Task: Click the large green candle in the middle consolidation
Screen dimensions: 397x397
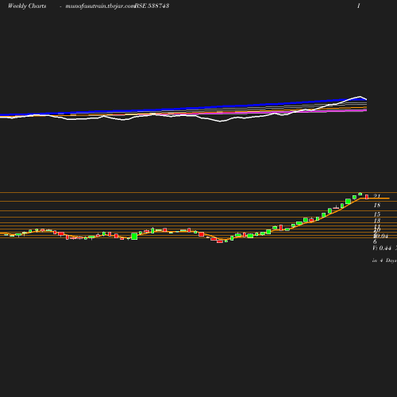Action: (134, 236)
